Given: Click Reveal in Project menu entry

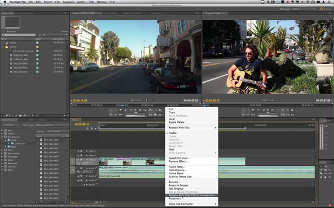Looking at the screenshot, I should coord(179,185).
